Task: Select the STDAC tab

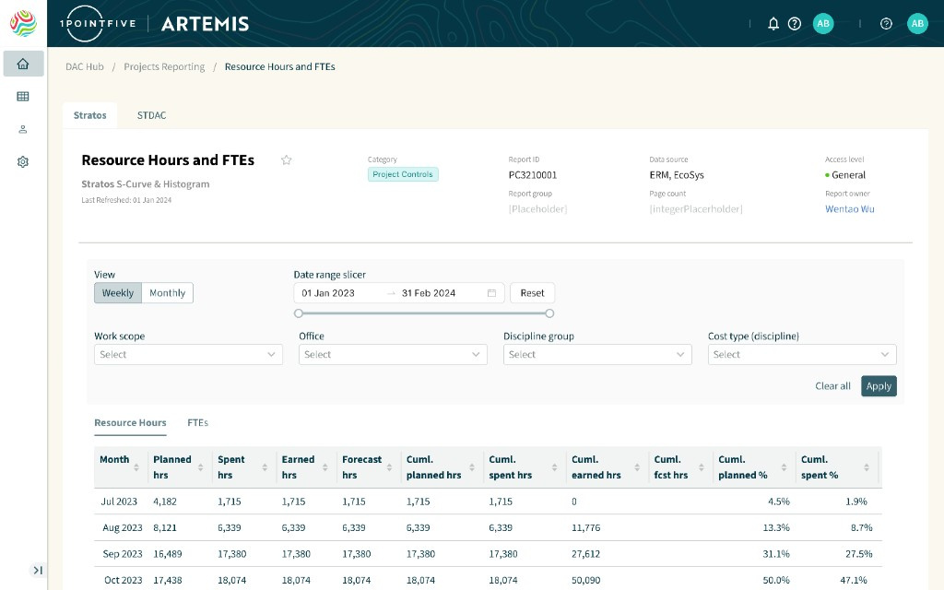Action: click(x=152, y=115)
